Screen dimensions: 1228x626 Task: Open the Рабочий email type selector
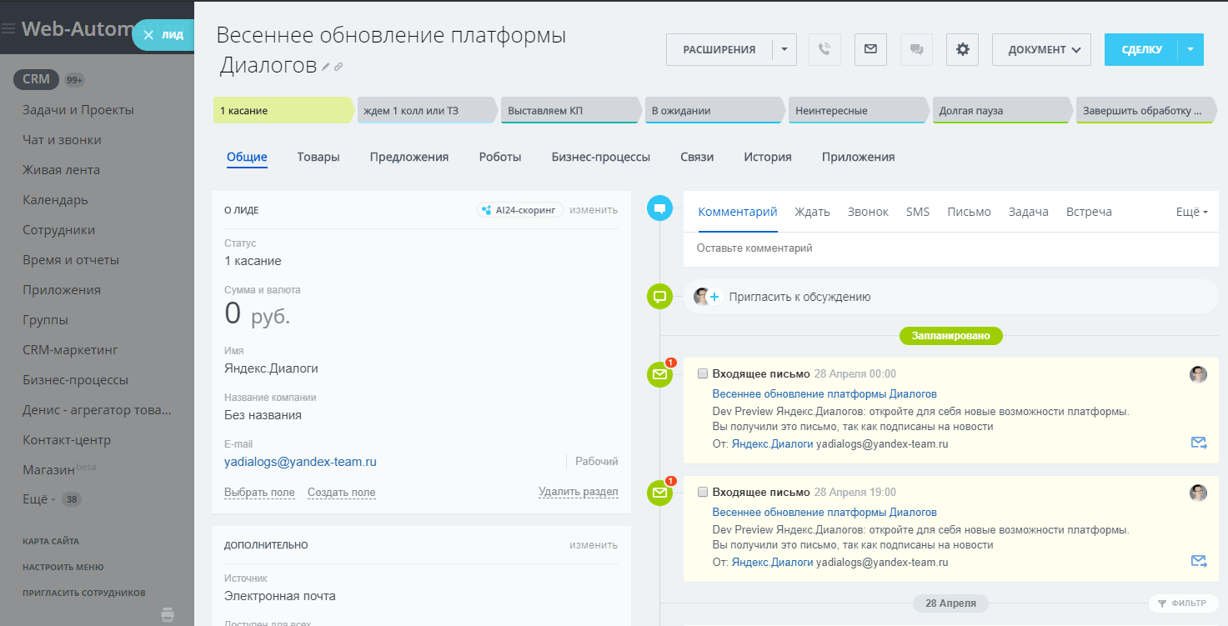click(x=597, y=461)
